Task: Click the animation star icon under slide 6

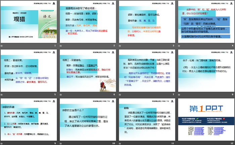Action: [x=61, y=95]
